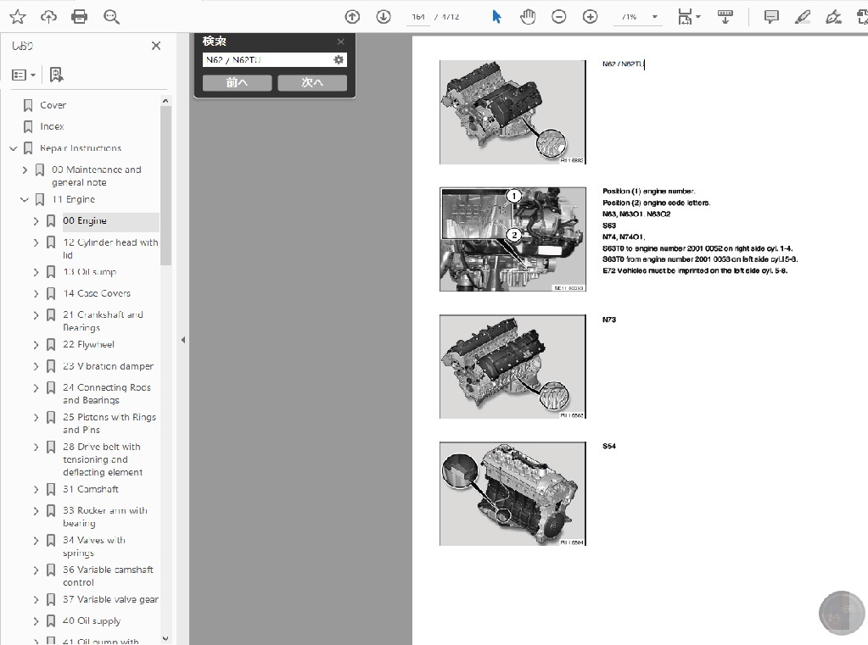868x645 pixels.
Task: Close the bookmarks panel
Action: 156,46
